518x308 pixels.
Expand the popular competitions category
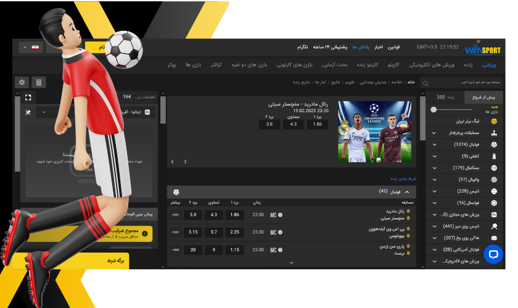[x=434, y=133]
